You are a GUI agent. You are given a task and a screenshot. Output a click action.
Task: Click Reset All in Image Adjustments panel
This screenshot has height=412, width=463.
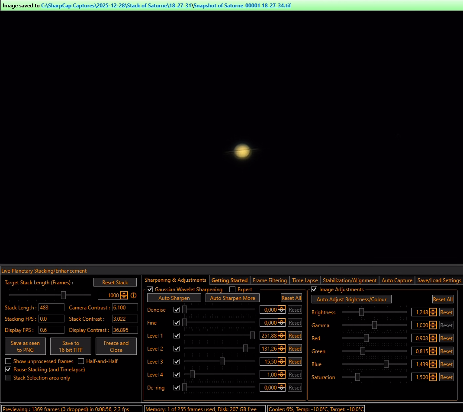443,299
